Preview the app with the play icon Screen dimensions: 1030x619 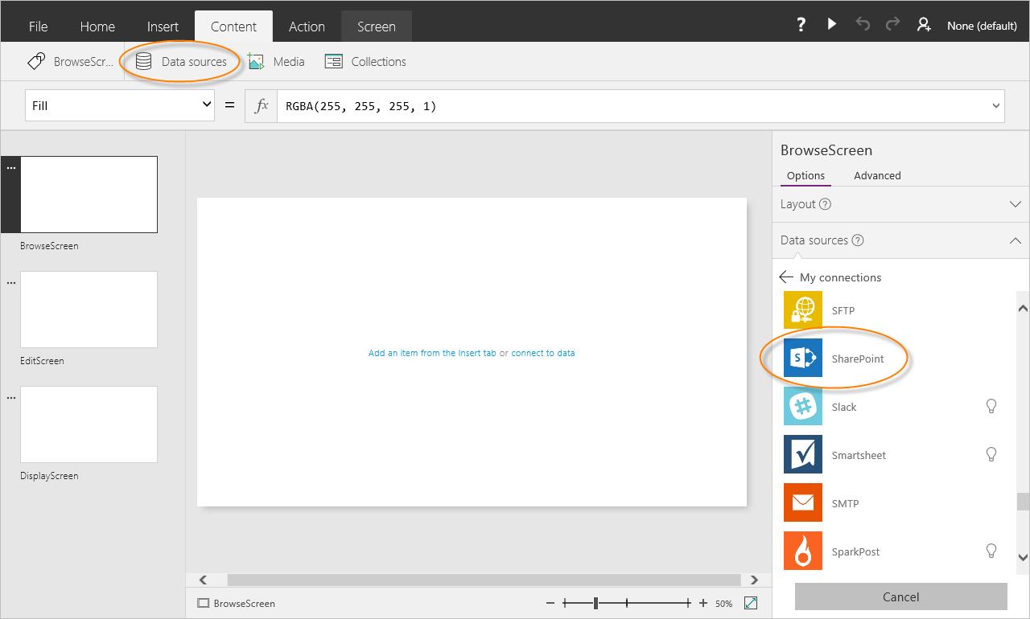pos(831,24)
